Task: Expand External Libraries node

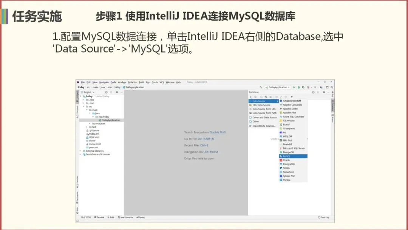Action: [x=80, y=151]
